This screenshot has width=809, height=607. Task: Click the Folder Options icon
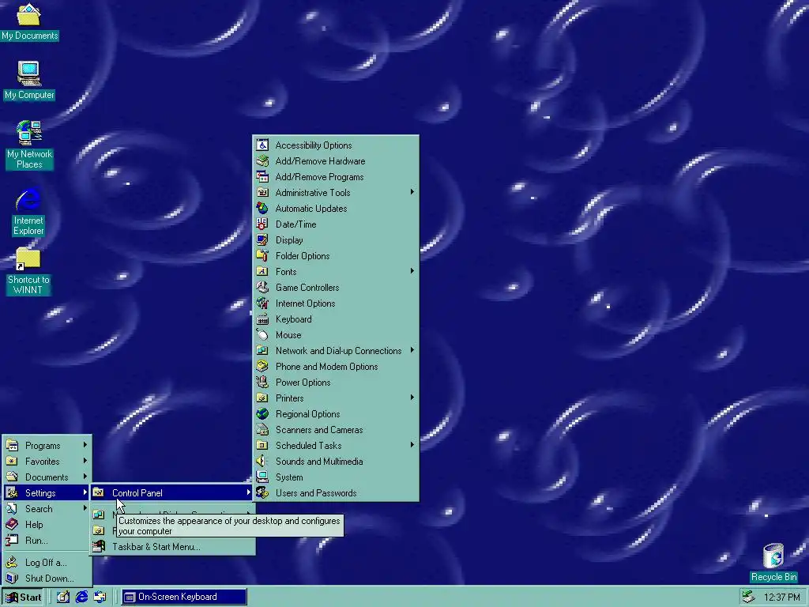point(262,255)
